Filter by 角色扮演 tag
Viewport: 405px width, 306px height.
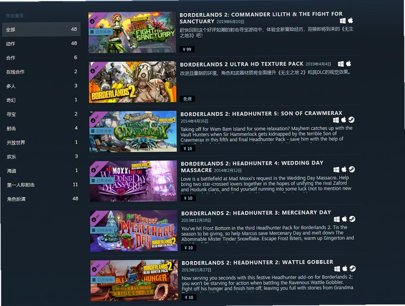tap(42, 199)
